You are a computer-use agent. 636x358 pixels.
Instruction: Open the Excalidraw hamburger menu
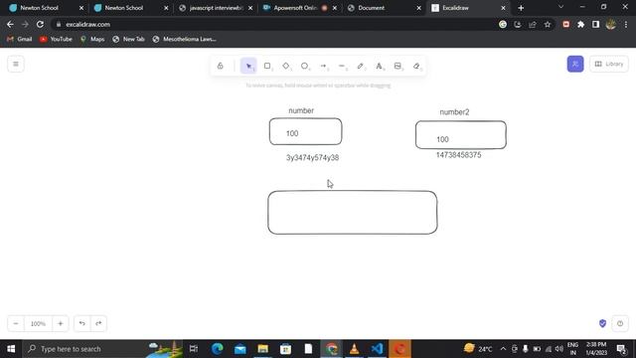[x=16, y=64]
